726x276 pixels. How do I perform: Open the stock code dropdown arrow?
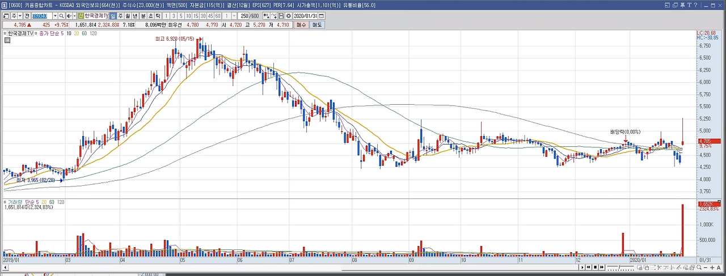(x=54, y=16)
